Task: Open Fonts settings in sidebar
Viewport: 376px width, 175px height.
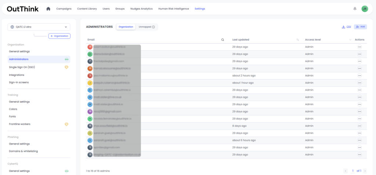Action: (x=13, y=117)
